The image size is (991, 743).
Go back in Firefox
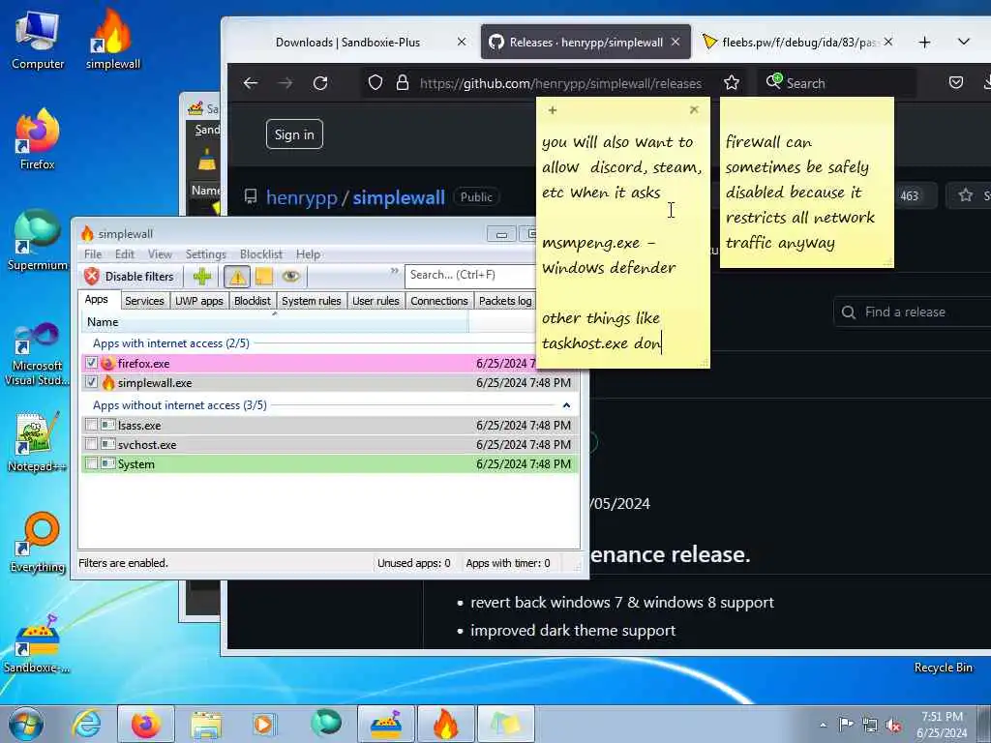251,83
